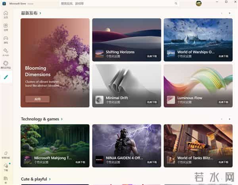The height and width of the screenshot is (185, 238).
Task: Expand the Technology & games section
Action: (x=62, y=119)
